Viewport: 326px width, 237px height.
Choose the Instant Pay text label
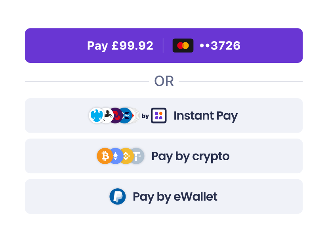coord(206,116)
